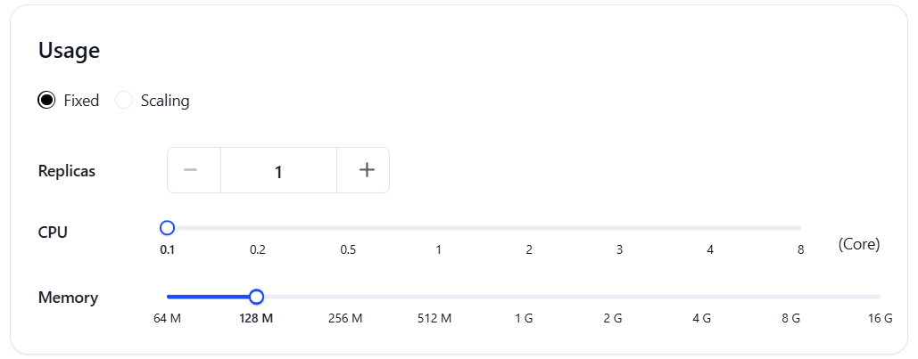Click the replicas number input field
918x359 pixels.
point(278,170)
